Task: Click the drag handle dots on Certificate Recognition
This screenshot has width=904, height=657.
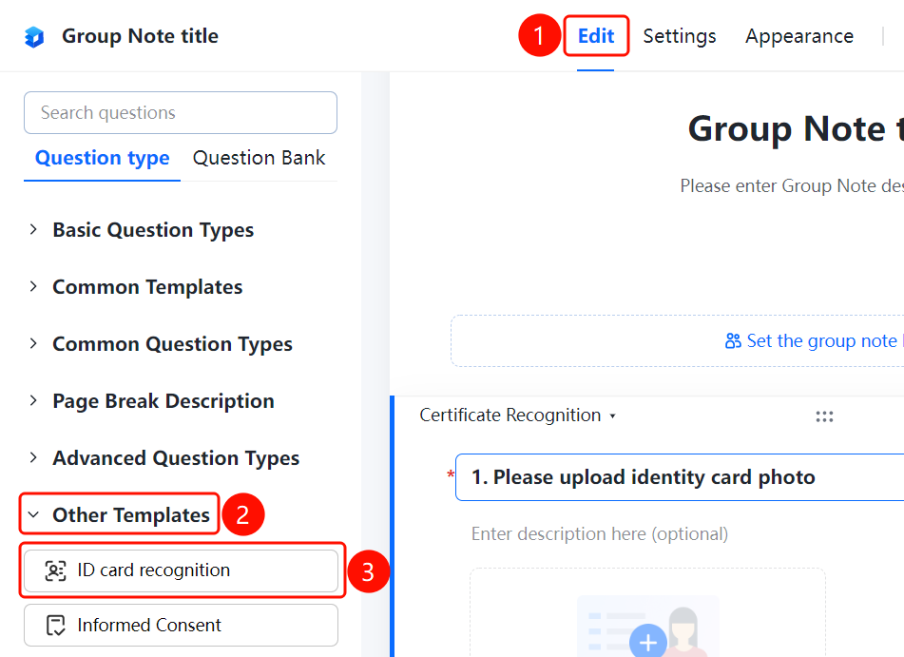Action: [824, 416]
